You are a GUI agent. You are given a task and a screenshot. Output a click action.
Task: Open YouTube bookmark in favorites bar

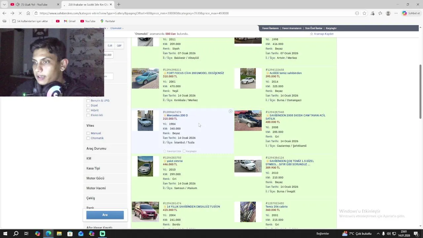coord(88,21)
